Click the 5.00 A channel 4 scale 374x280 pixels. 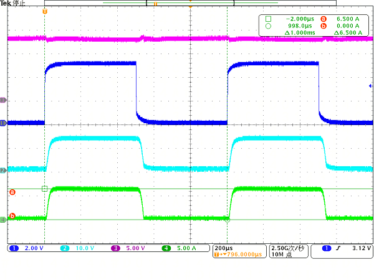186,248
